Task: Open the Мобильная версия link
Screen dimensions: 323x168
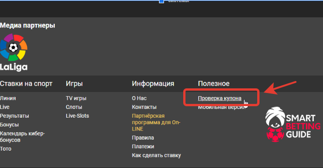Action: click(x=222, y=107)
